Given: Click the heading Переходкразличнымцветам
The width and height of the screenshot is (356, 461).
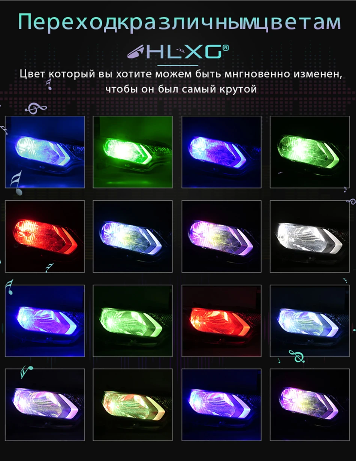Looking at the screenshot, I should click(x=179, y=22).
